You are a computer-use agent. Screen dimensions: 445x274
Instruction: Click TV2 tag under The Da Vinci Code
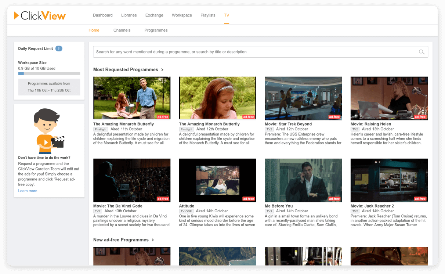(x=98, y=211)
